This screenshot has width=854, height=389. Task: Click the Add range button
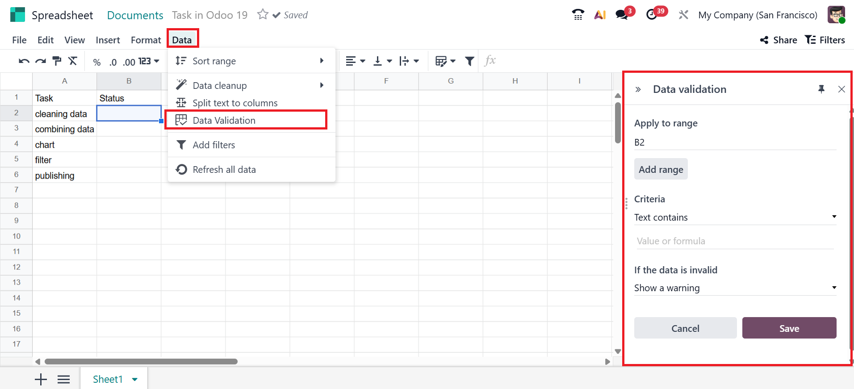(661, 169)
